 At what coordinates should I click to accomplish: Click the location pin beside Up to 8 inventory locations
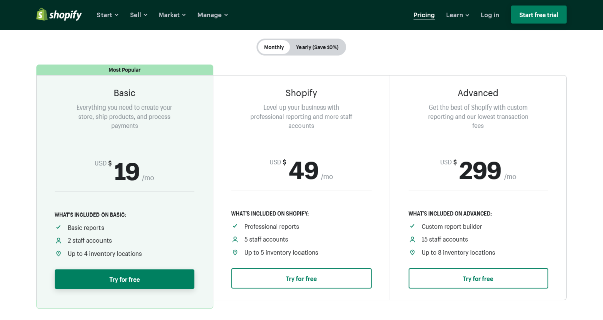click(412, 252)
